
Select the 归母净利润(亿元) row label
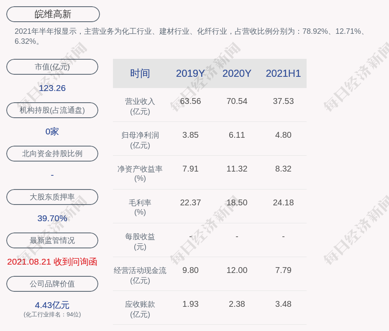tap(140, 140)
